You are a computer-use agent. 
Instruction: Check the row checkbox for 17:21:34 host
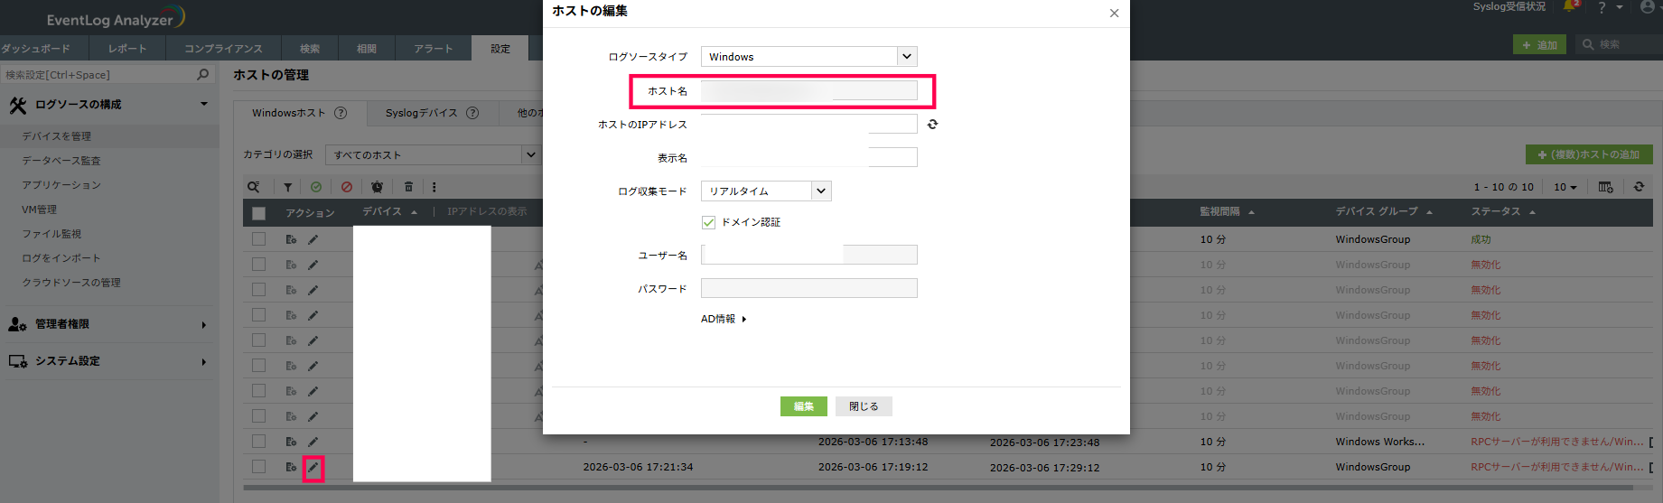coord(259,467)
